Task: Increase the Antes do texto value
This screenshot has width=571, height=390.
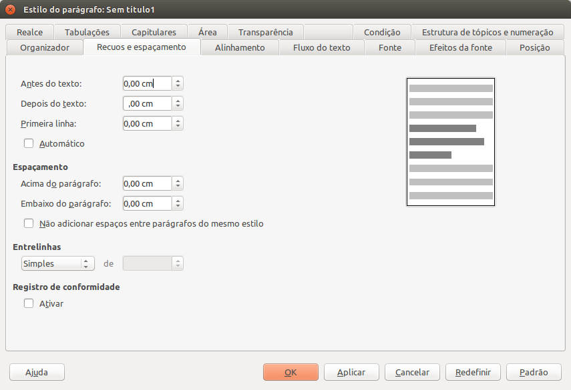Action: (x=178, y=81)
